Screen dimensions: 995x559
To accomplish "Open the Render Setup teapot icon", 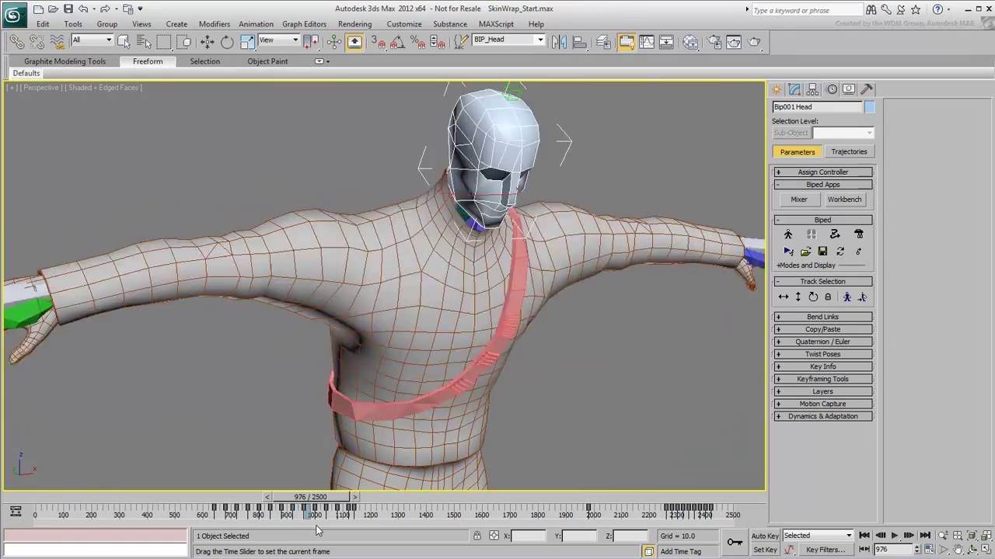I will 714,42.
